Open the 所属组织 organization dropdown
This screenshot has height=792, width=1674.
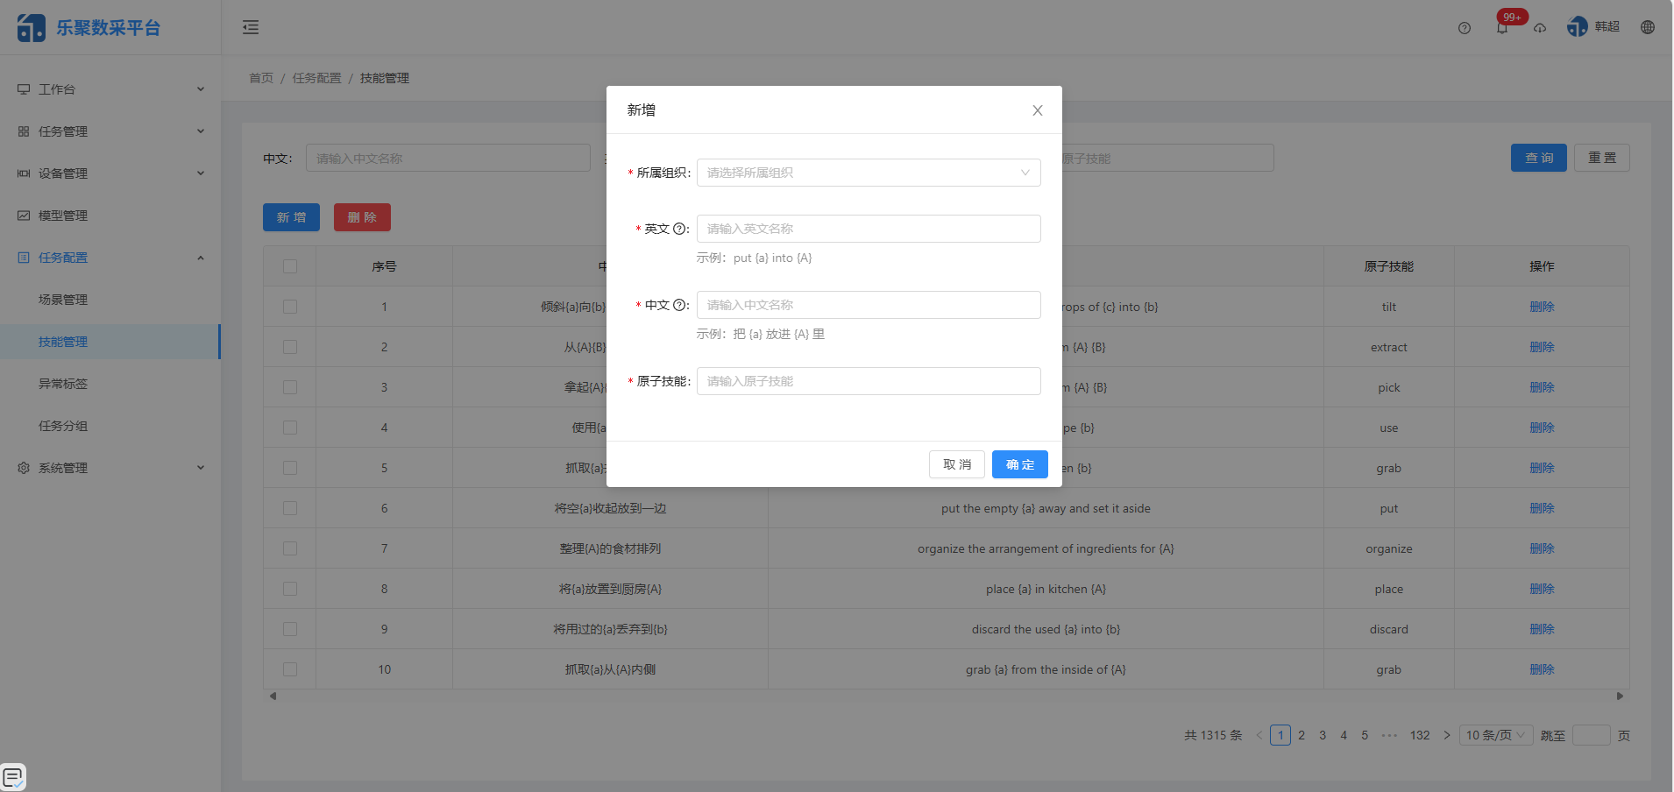[867, 173]
